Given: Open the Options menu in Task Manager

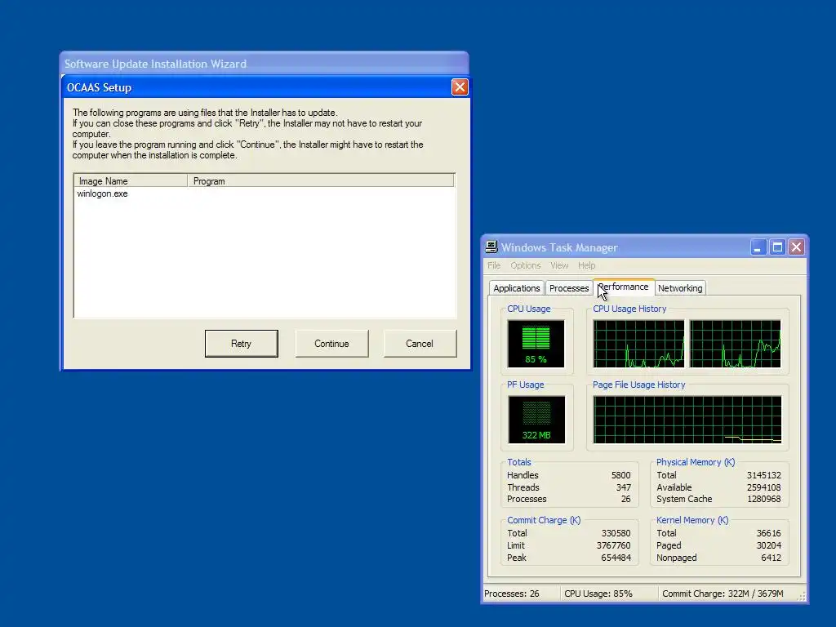Looking at the screenshot, I should click(525, 265).
